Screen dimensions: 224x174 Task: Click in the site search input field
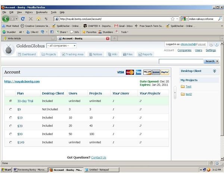pos(181,62)
